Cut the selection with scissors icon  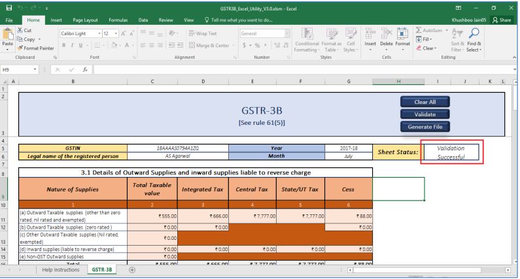[20, 30]
